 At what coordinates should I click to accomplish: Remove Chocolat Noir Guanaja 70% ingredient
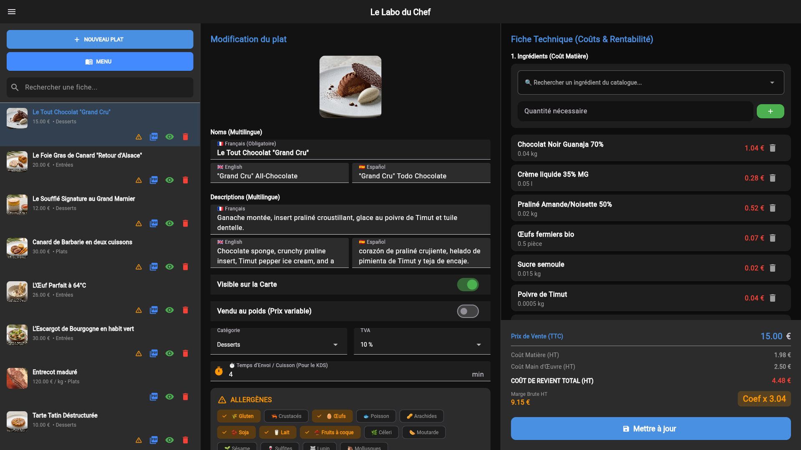[773, 148]
